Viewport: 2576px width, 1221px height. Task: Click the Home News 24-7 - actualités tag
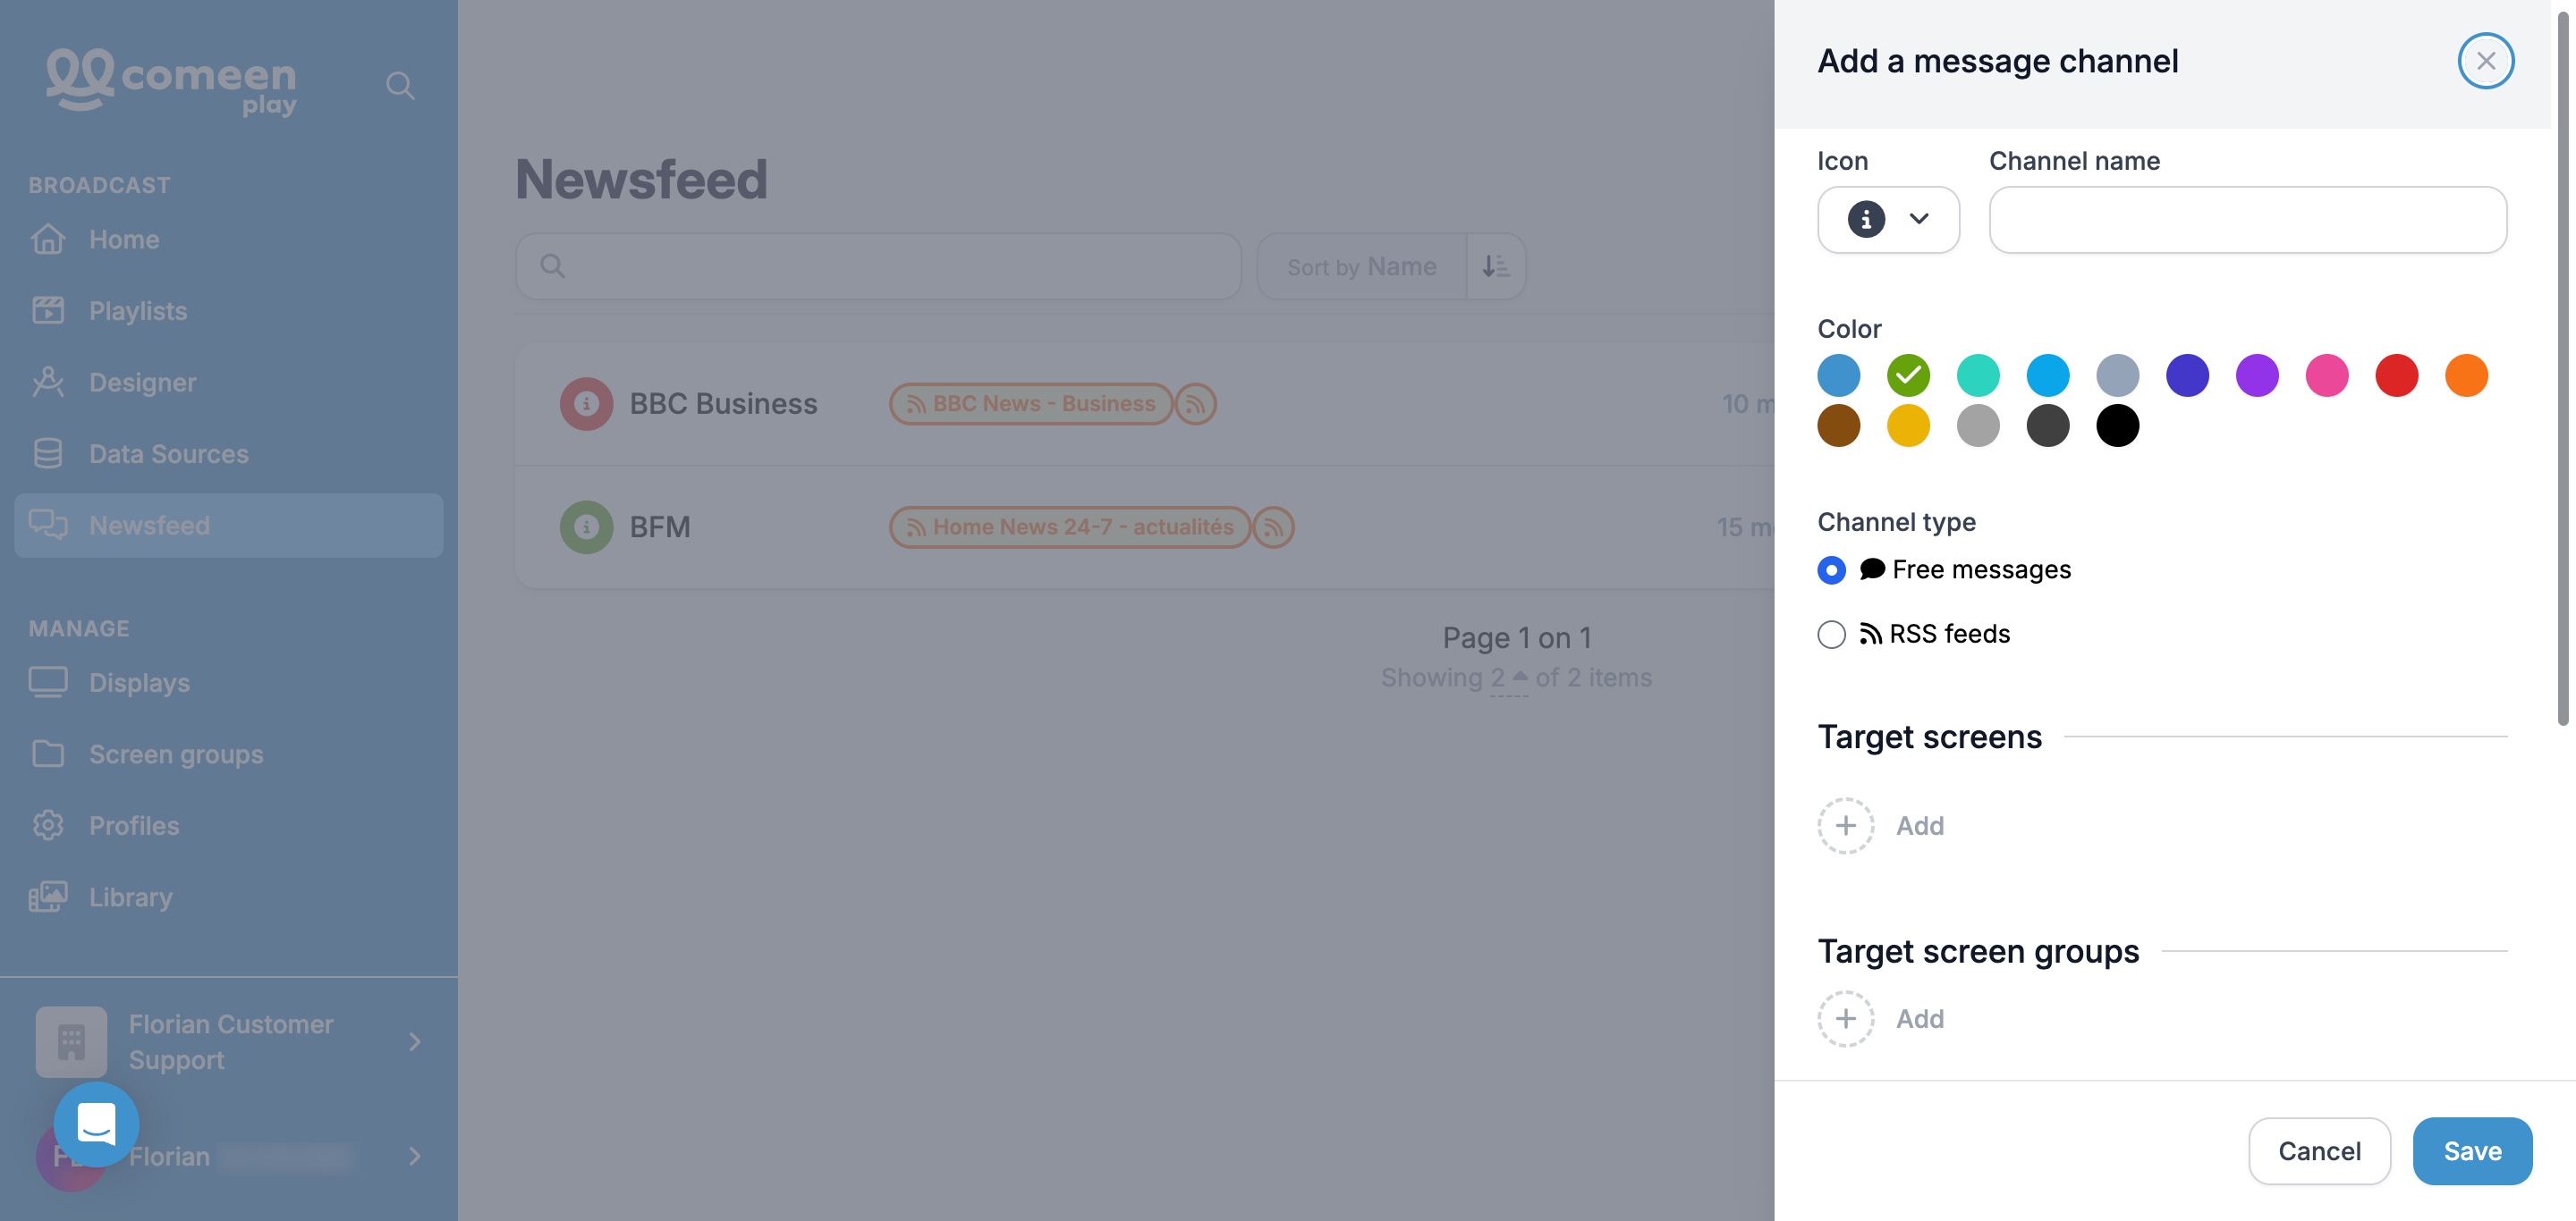[x=1070, y=526]
